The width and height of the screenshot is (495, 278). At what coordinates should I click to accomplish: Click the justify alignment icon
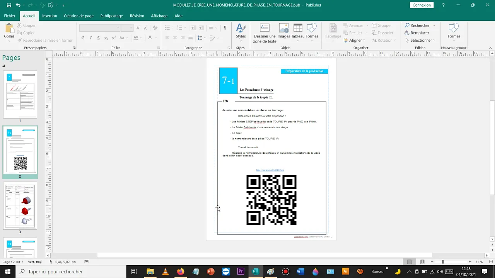[190, 38]
